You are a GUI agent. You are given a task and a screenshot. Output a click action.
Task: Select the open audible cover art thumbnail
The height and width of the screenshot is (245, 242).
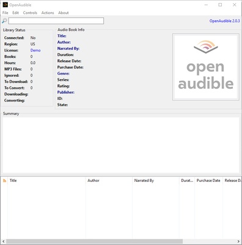[206, 67]
